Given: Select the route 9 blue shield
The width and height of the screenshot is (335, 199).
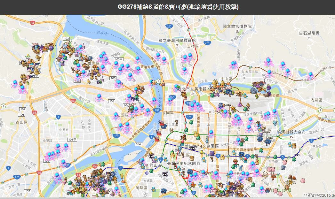Looking at the screenshot, I should [x=194, y=193].
